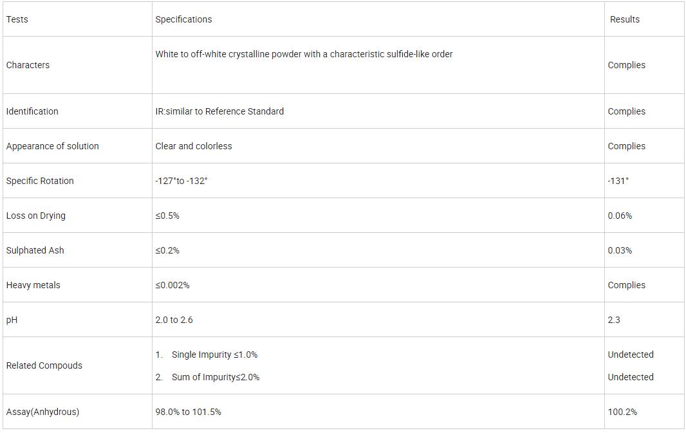The height and width of the screenshot is (433, 686).
Task: Select the pH result value 2.3
Action: (614, 320)
